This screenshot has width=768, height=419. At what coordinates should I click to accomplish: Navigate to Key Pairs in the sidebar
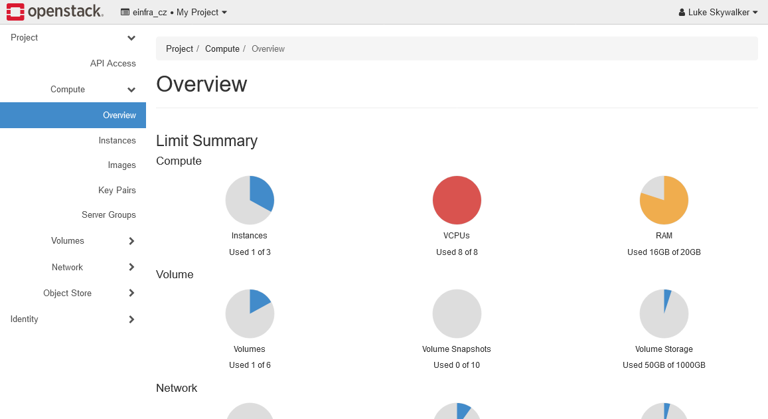click(x=117, y=190)
